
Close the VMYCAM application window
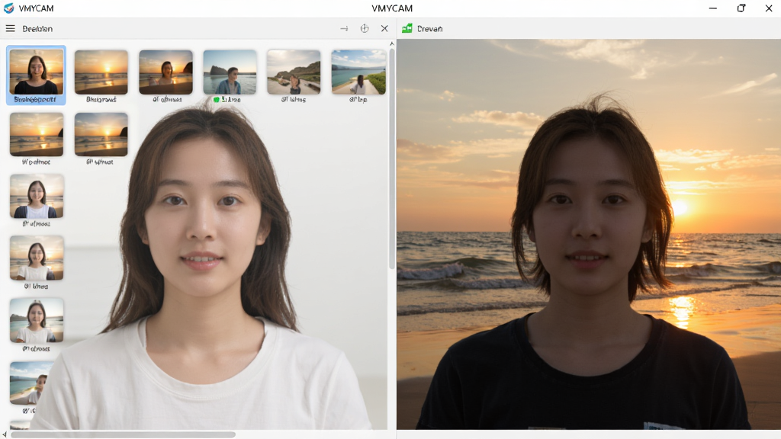(769, 8)
